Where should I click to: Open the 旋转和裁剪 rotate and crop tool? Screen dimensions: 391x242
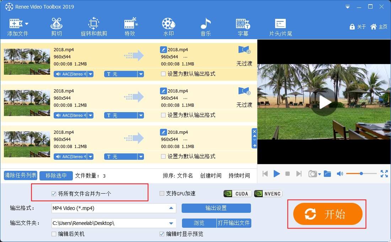[x=94, y=27]
